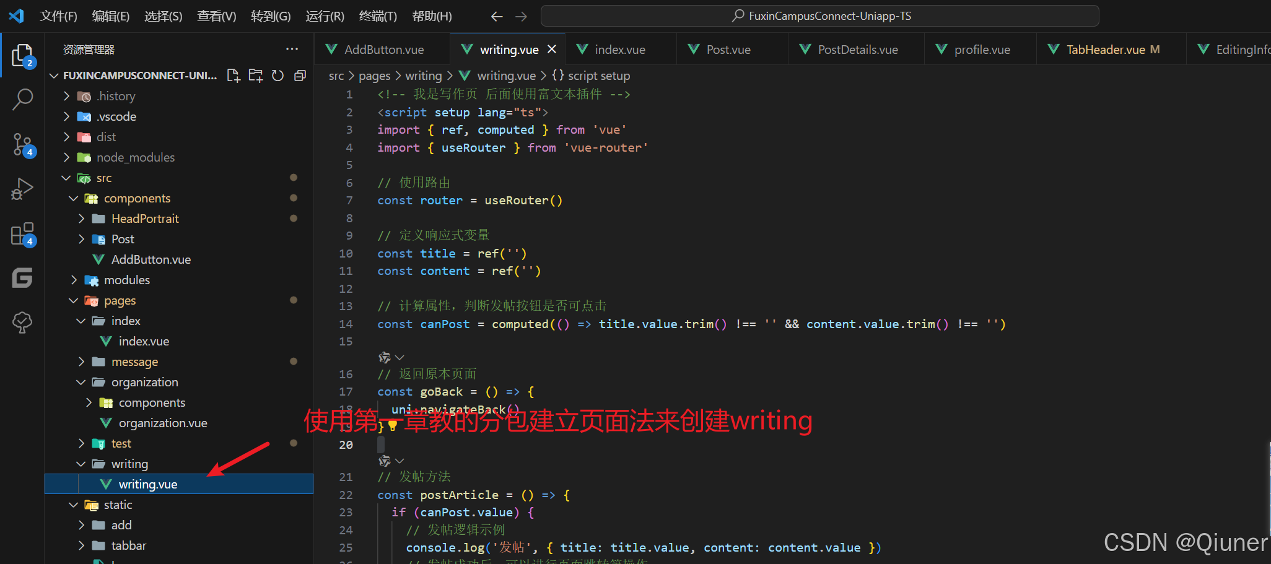The height and width of the screenshot is (564, 1271).
Task: Open the Terminal (终端) menu
Action: [x=378, y=16]
